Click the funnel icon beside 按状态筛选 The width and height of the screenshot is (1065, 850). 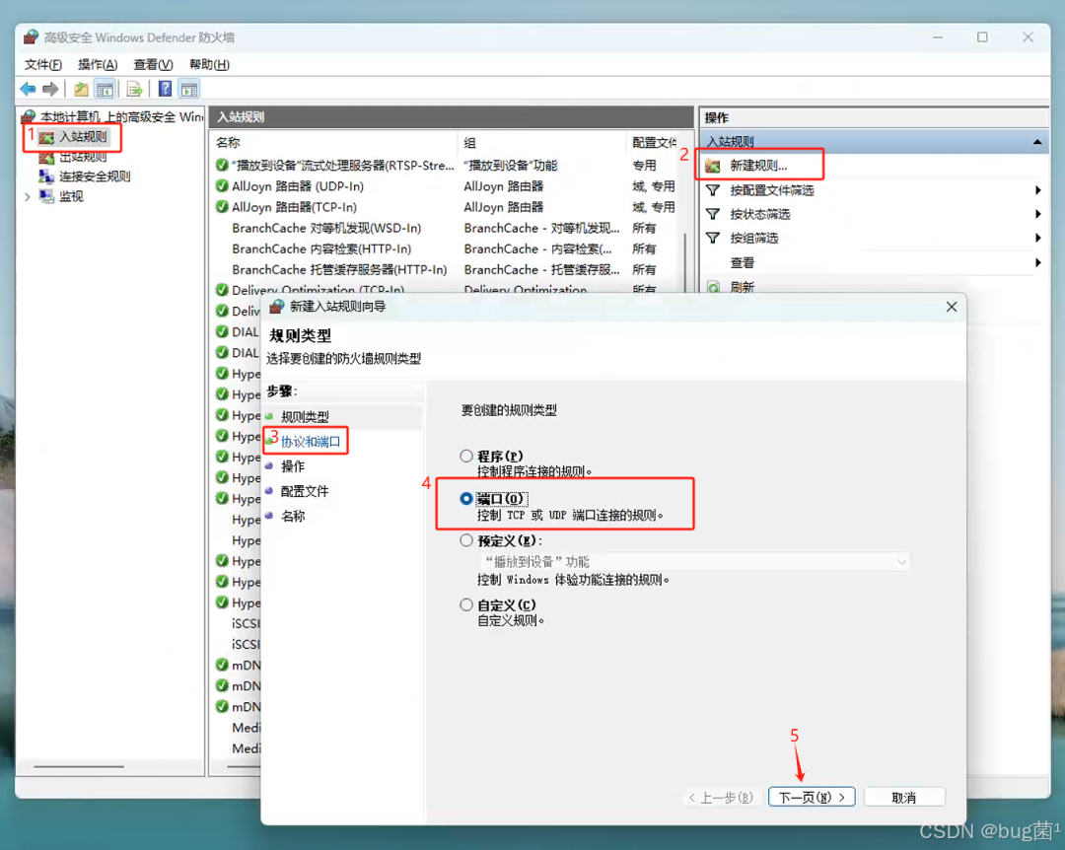pyautogui.click(x=713, y=214)
